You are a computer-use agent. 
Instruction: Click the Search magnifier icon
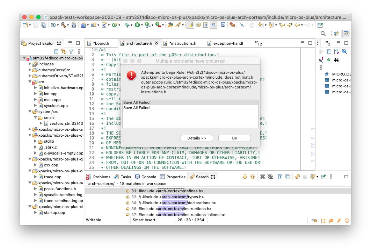323,34
